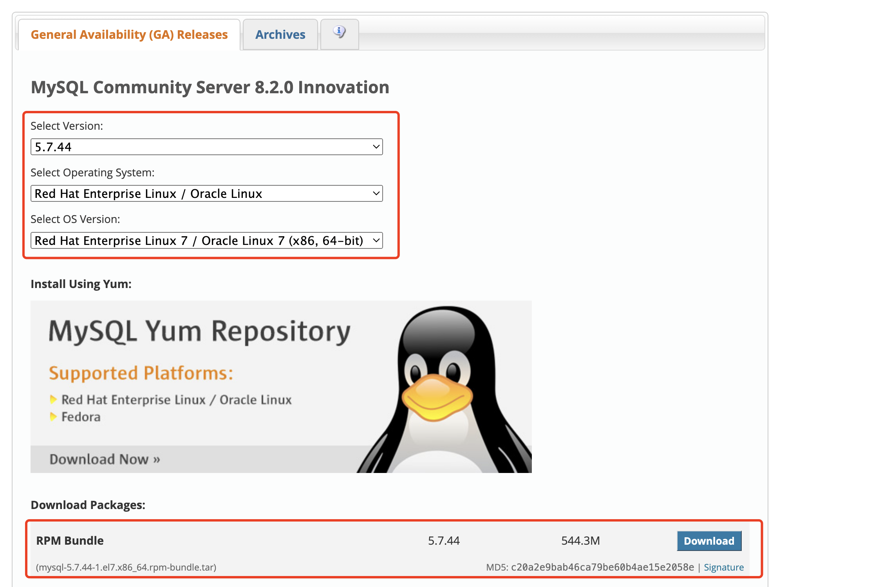
Task: Click the Download Now » link in the banner
Action: (x=105, y=459)
